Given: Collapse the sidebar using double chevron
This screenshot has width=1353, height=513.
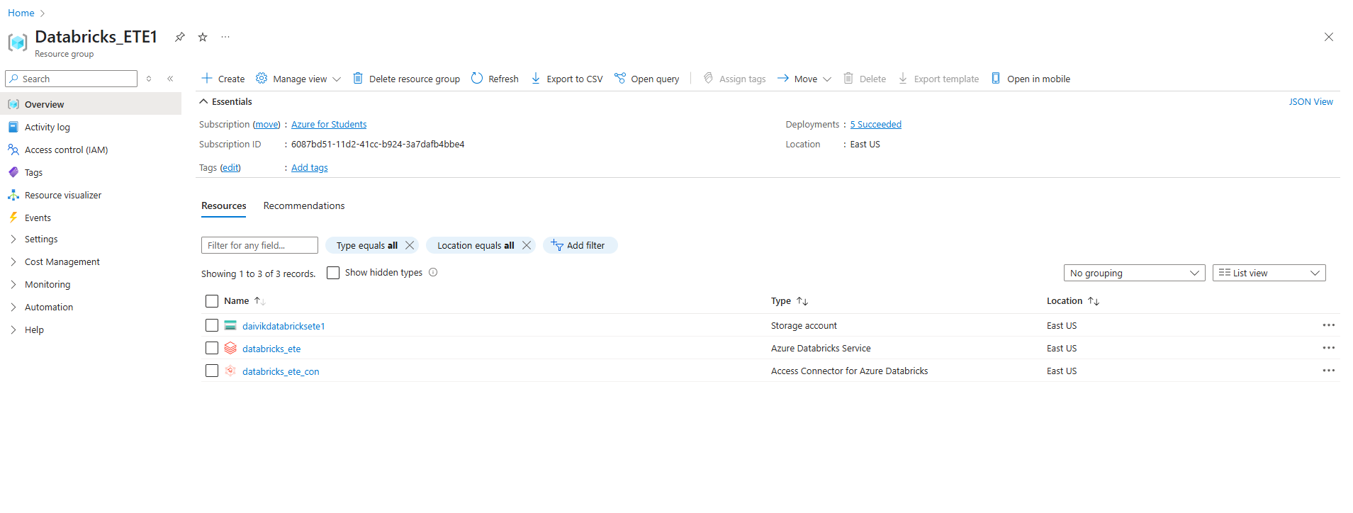Looking at the screenshot, I should coord(170,79).
